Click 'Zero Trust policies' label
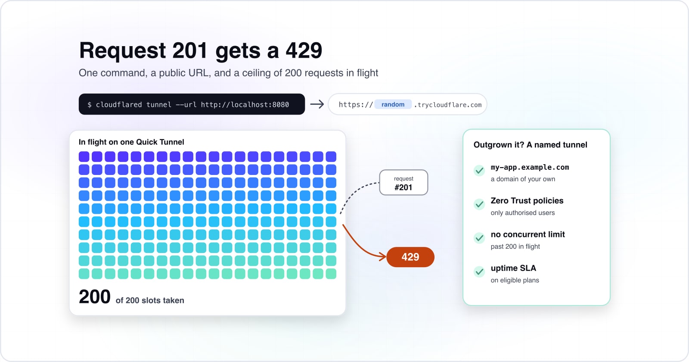 click(527, 201)
